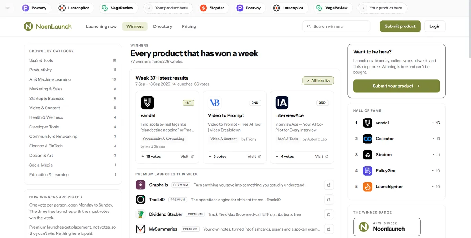Viewport: 471px width, 238px height.
Task: Browse Social Media category
Action: 73,165
